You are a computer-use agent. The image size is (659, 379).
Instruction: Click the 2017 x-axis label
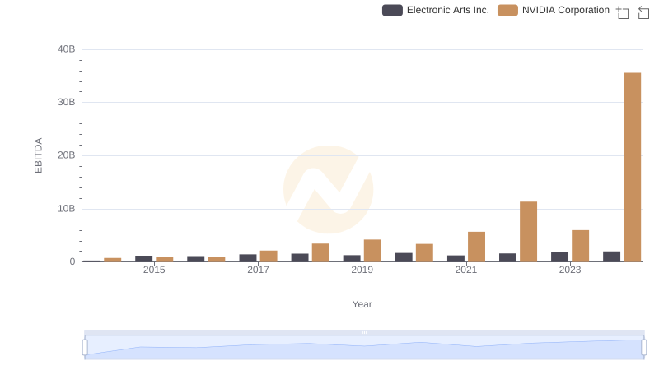[x=258, y=270]
